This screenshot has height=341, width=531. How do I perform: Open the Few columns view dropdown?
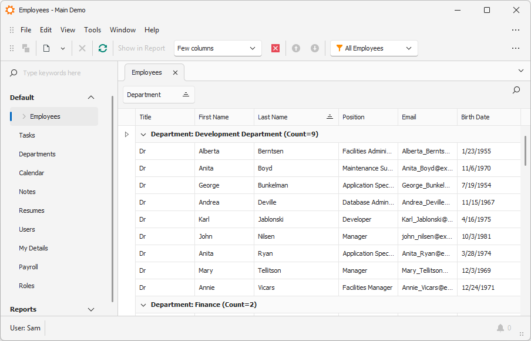(x=218, y=48)
